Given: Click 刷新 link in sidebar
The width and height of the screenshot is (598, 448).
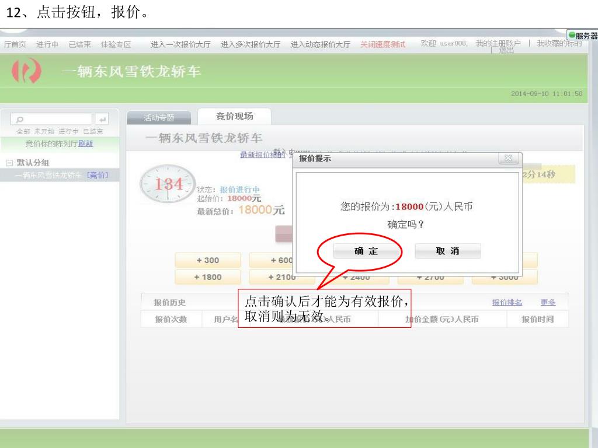Looking at the screenshot, I should pos(85,143).
